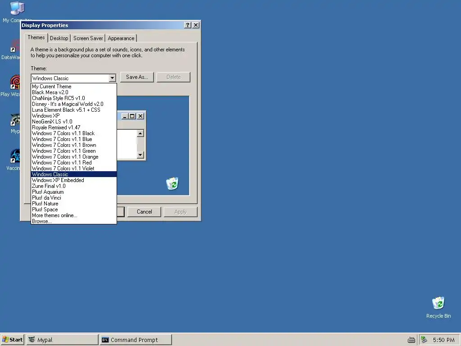Image resolution: width=461 pixels, height=346 pixels.
Task: Select the Windows XP theme option
Action: coord(74,116)
